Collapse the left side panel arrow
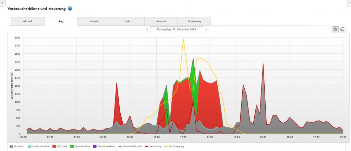Screen dimensions: 351x151 (x=3, y=3)
